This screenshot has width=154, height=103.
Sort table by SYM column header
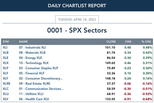(x=6, y=42)
